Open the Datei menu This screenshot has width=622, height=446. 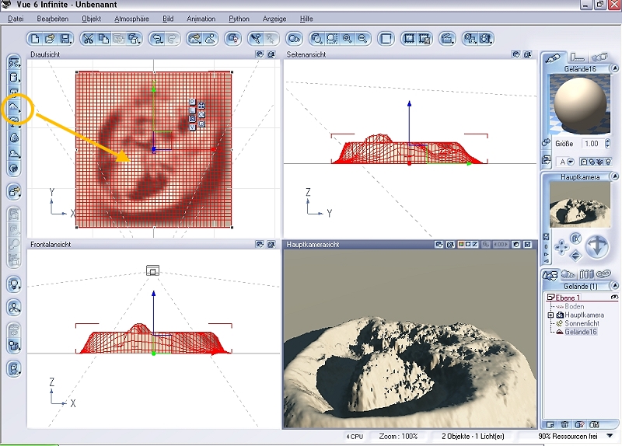16,19
